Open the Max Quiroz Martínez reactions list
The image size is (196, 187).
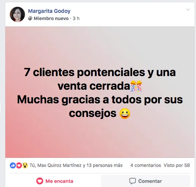pos(59,165)
